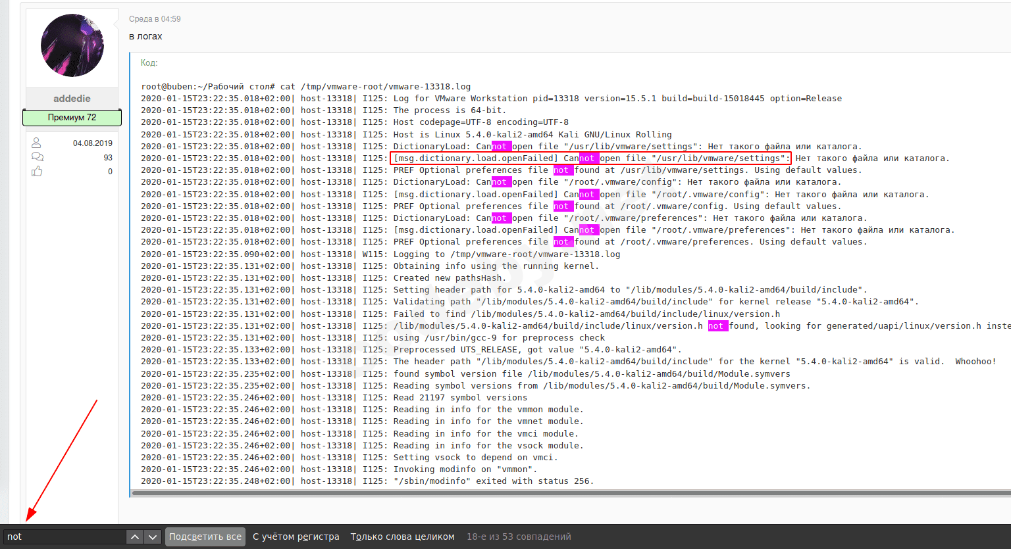Screen dimensions: 1011x549
Task: Click the DictionaryLoad line for "/root/.vmware/config"
Action: pos(491,182)
